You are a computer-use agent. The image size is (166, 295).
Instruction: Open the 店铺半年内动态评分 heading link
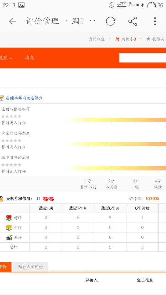coord(24,98)
